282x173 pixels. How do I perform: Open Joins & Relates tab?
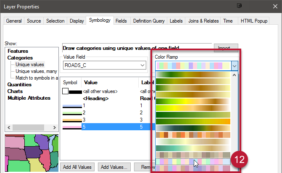[x=203, y=21]
